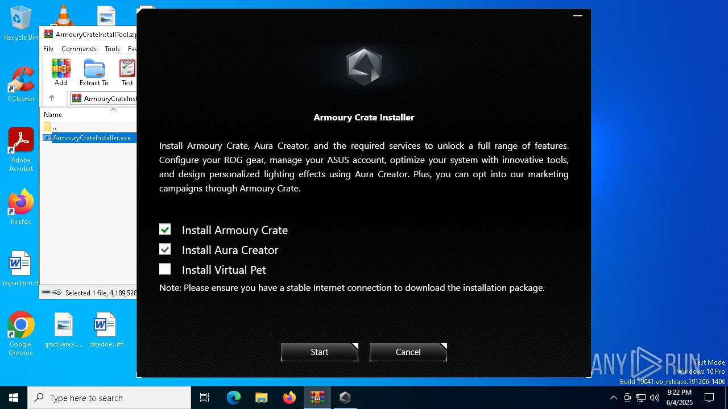Launch Firefox from taskbar
The width and height of the screenshot is (728, 409).
(x=289, y=398)
